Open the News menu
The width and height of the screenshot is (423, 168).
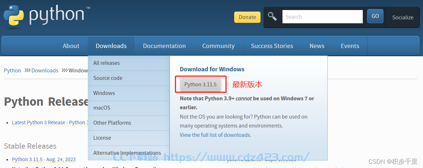point(317,46)
